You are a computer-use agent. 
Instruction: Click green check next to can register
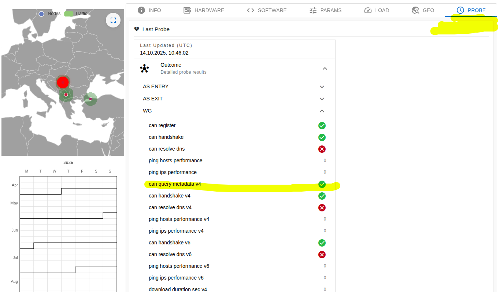pos(322,126)
